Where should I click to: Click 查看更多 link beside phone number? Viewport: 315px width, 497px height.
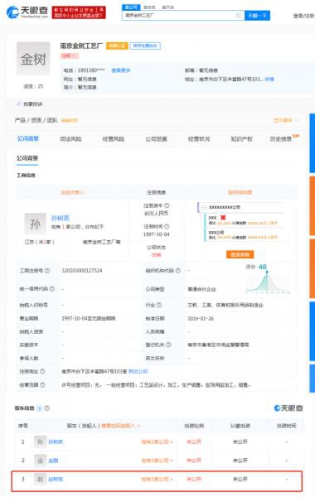(x=121, y=70)
